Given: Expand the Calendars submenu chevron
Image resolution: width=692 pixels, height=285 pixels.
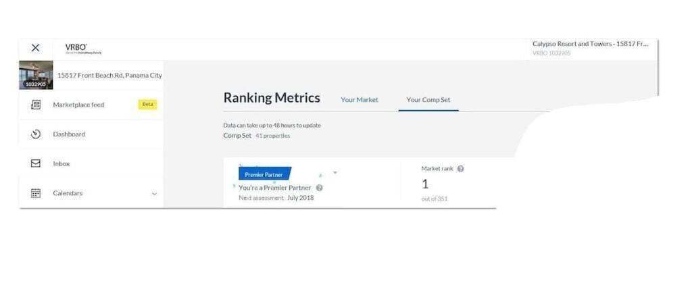Looking at the screenshot, I should point(154,194).
